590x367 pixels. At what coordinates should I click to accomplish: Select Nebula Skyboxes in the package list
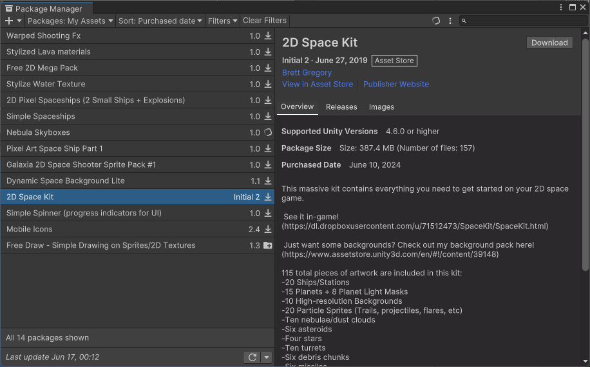click(x=97, y=133)
